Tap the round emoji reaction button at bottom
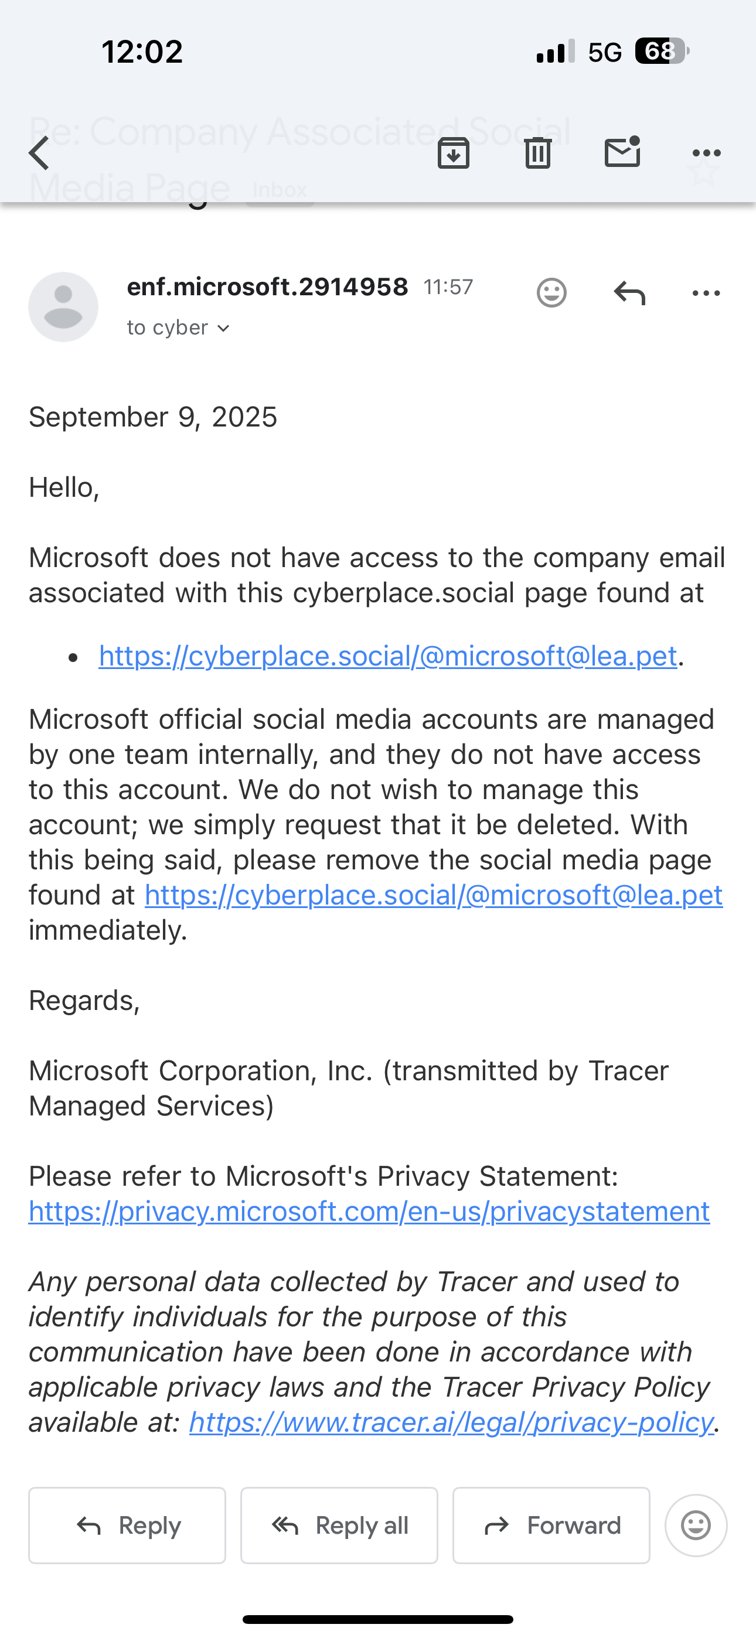 tap(696, 1525)
